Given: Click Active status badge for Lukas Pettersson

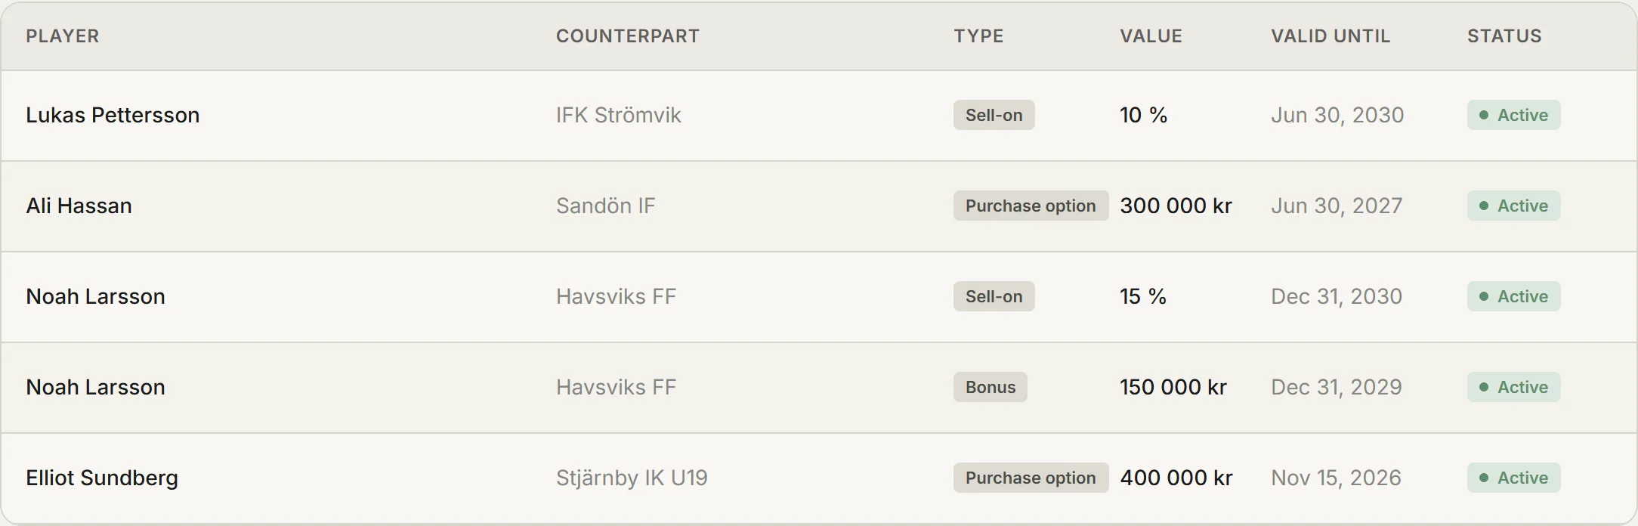Looking at the screenshot, I should coord(1513,115).
